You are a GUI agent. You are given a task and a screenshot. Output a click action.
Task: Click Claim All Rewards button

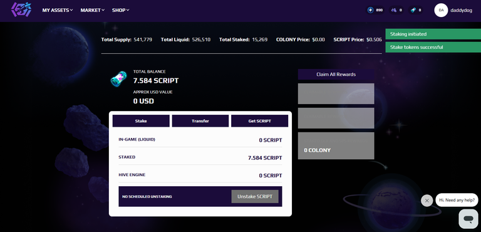click(x=336, y=75)
